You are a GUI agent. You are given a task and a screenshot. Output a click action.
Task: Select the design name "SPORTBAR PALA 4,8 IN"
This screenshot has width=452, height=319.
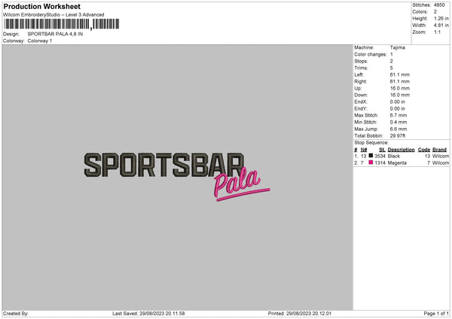coord(55,34)
